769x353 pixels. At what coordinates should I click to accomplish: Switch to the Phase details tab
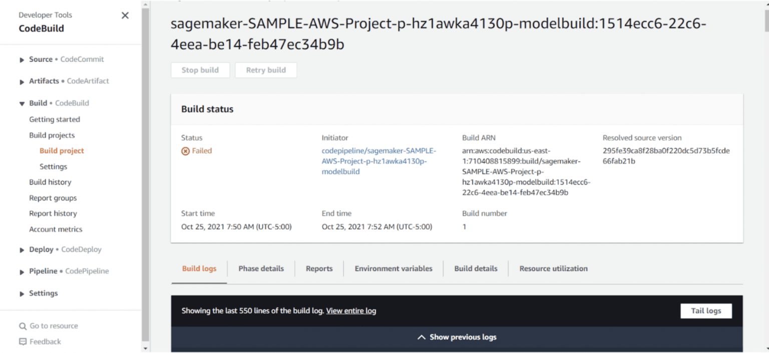[x=261, y=268]
